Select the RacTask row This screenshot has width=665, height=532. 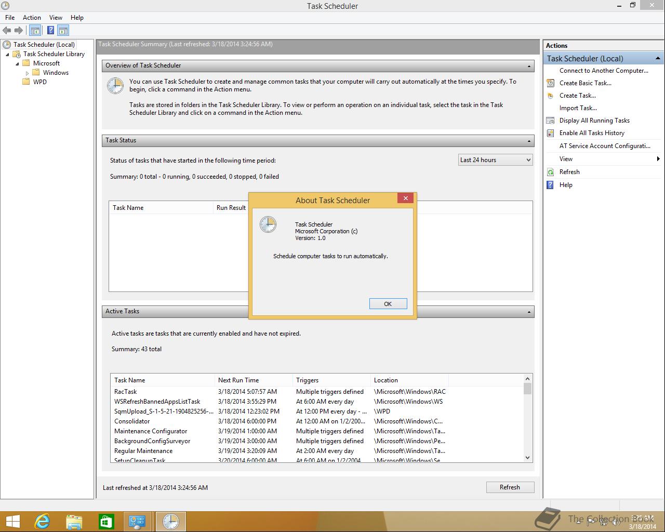pos(317,392)
